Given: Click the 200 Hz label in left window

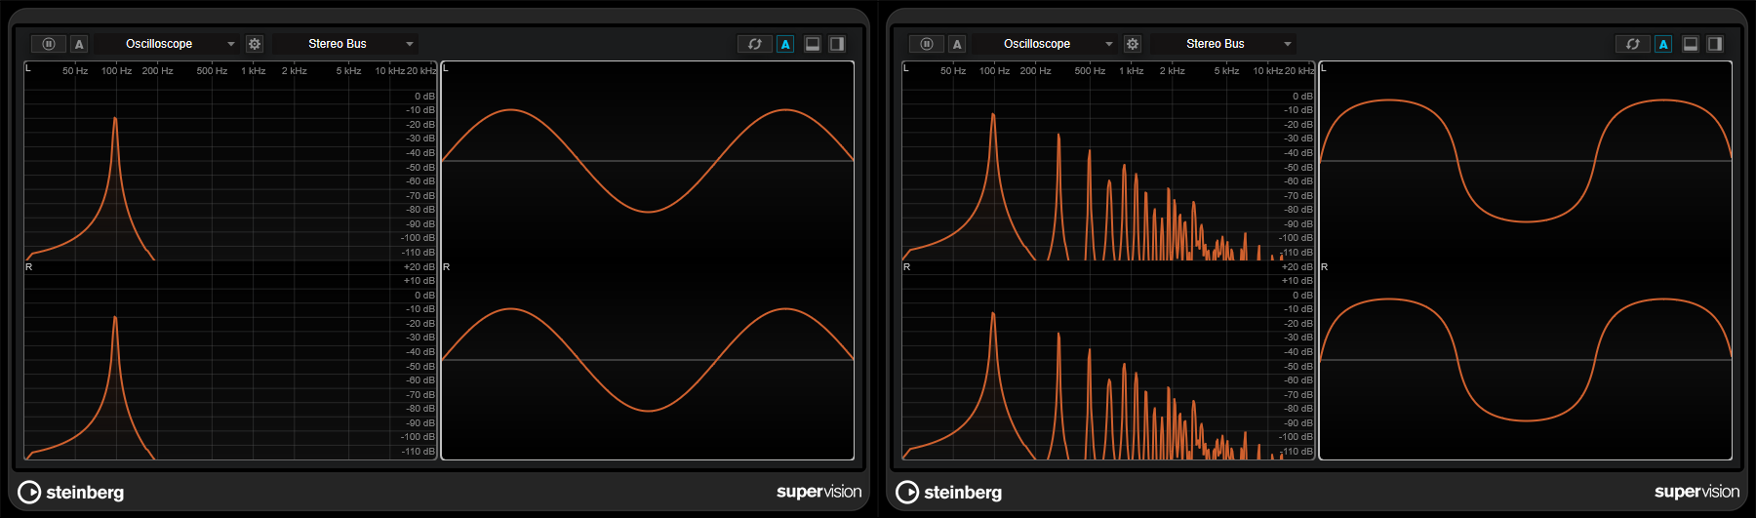Looking at the screenshot, I should pos(157,71).
